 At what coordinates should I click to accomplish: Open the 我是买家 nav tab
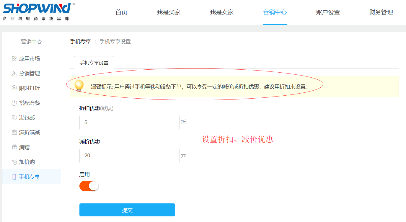[169, 12]
